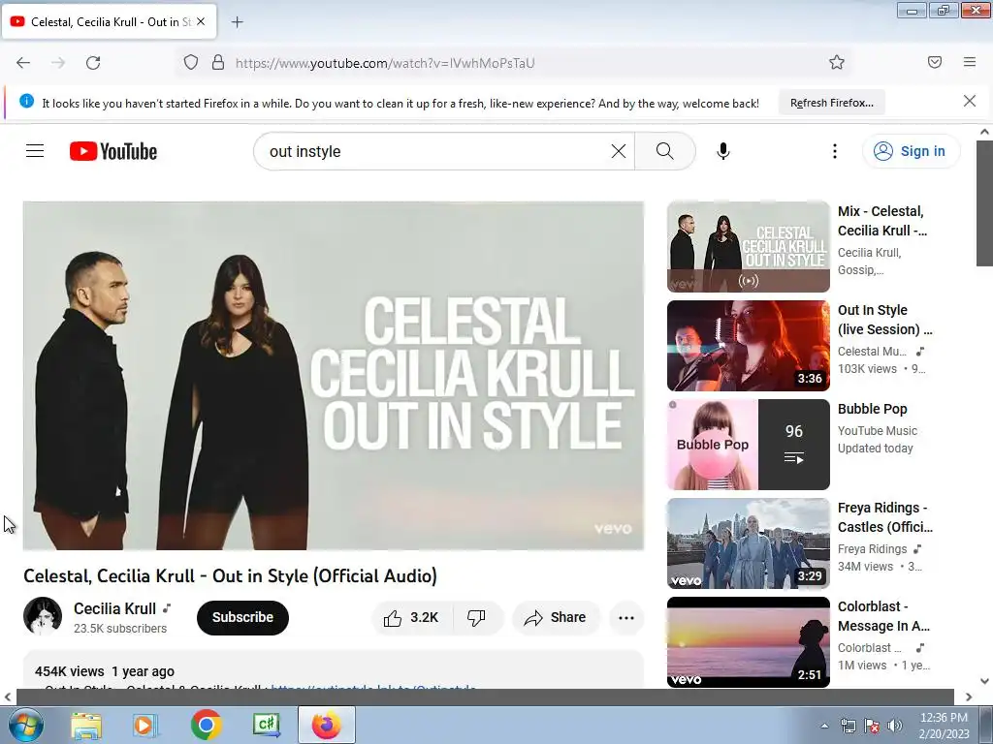Viewport: 993px width, 744px height.
Task: Save page to Pocket
Action: point(935,62)
